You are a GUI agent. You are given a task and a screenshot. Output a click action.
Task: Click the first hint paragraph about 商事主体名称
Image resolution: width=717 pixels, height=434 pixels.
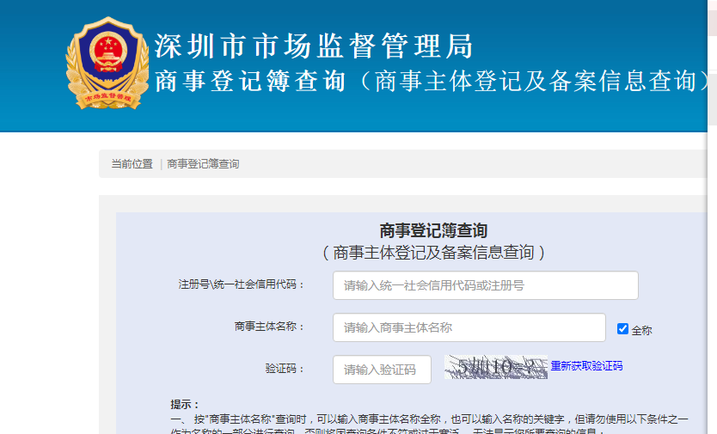coord(430,419)
